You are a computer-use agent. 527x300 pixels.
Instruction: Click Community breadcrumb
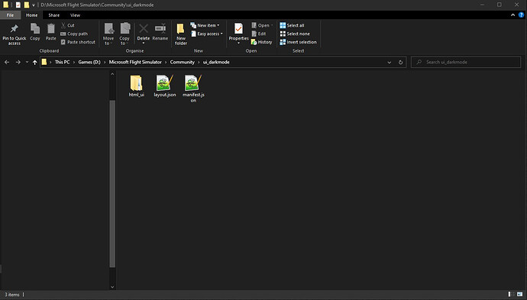pos(183,62)
